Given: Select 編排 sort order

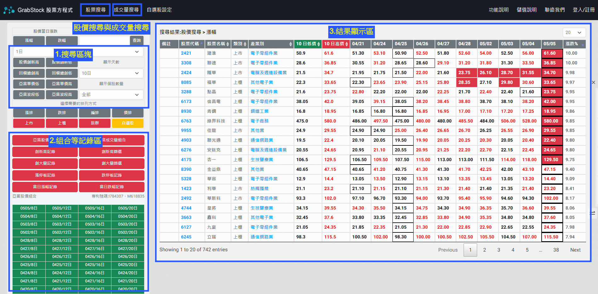Looking at the screenshot, I should [x=95, y=113].
